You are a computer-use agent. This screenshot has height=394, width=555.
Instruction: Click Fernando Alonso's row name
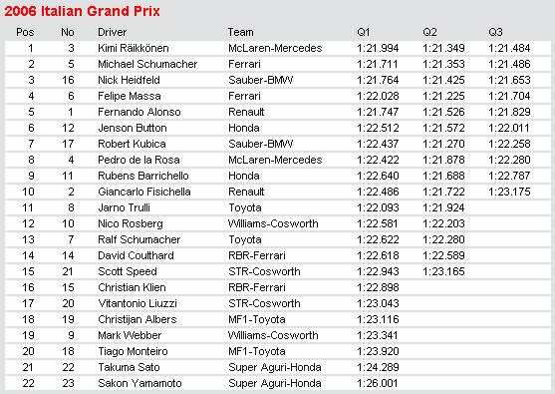pos(139,112)
